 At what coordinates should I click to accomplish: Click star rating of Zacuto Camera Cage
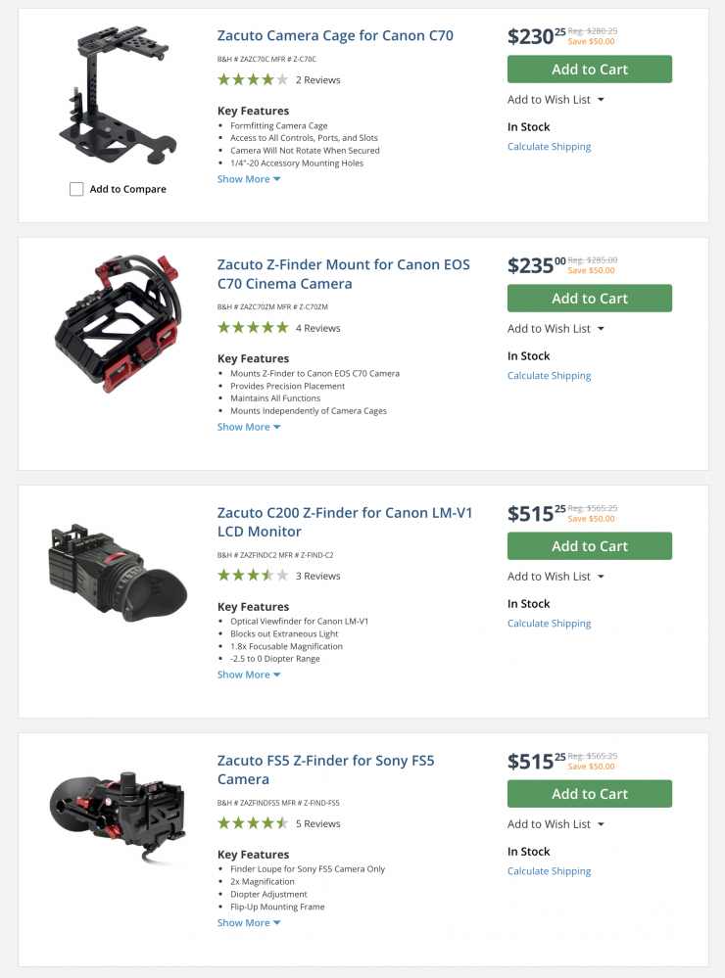point(253,79)
